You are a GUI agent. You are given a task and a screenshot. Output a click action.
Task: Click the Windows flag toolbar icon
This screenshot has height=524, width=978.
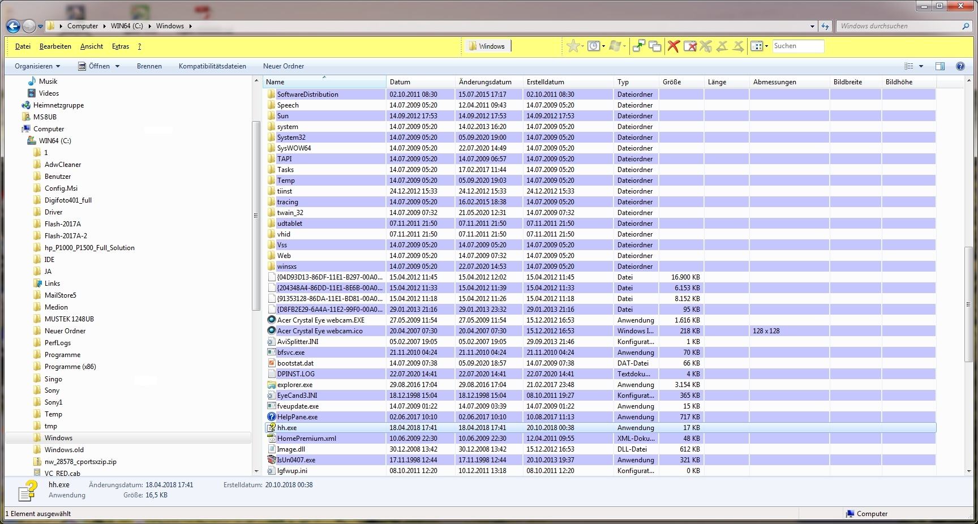point(615,46)
